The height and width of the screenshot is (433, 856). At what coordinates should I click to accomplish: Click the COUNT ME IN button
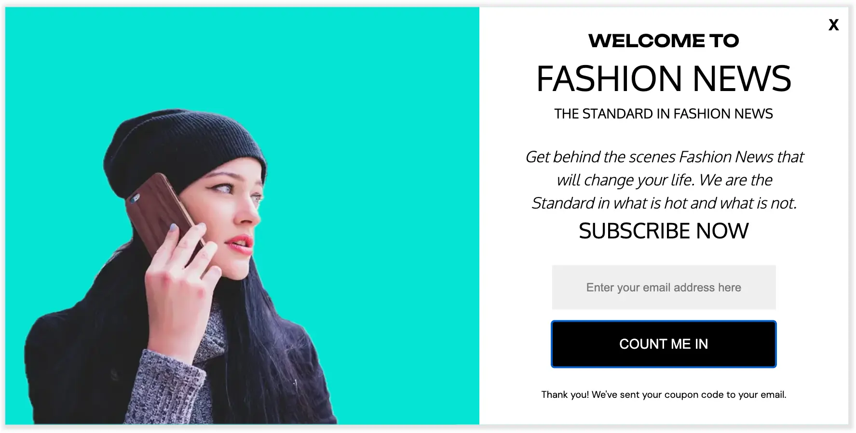[x=664, y=344]
